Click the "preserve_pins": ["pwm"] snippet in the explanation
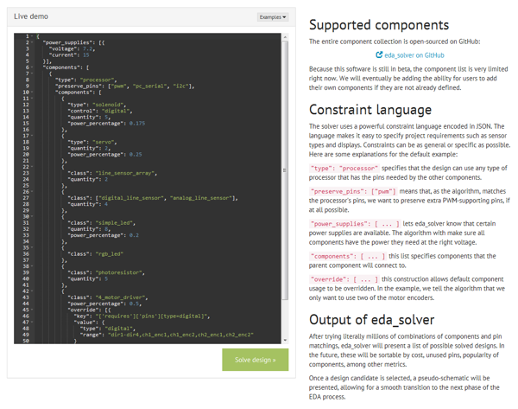This screenshot has height=409, width=518. click(353, 191)
